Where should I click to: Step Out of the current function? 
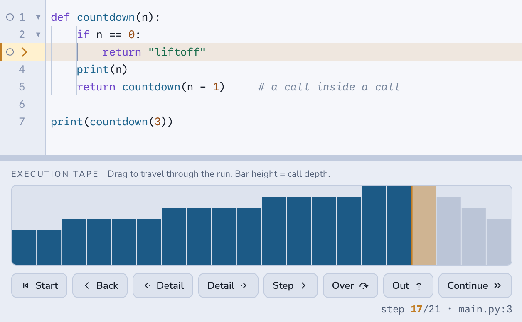tap(408, 285)
